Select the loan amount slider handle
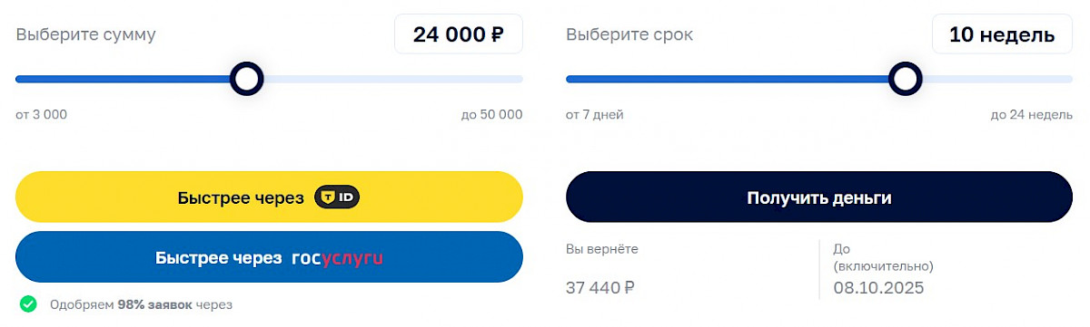This screenshot has width=1090, height=327. tap(246, 79)
